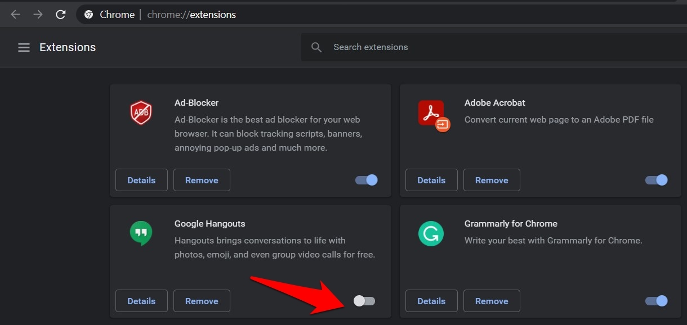Click the Extensions page title

[68, 47]
